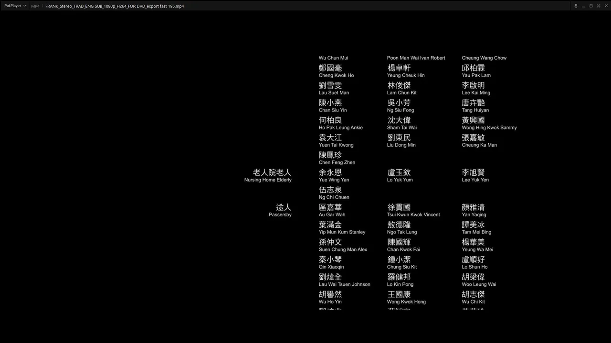Click the name Lau Wai Tsuen Johnson

tap(345, 284)
